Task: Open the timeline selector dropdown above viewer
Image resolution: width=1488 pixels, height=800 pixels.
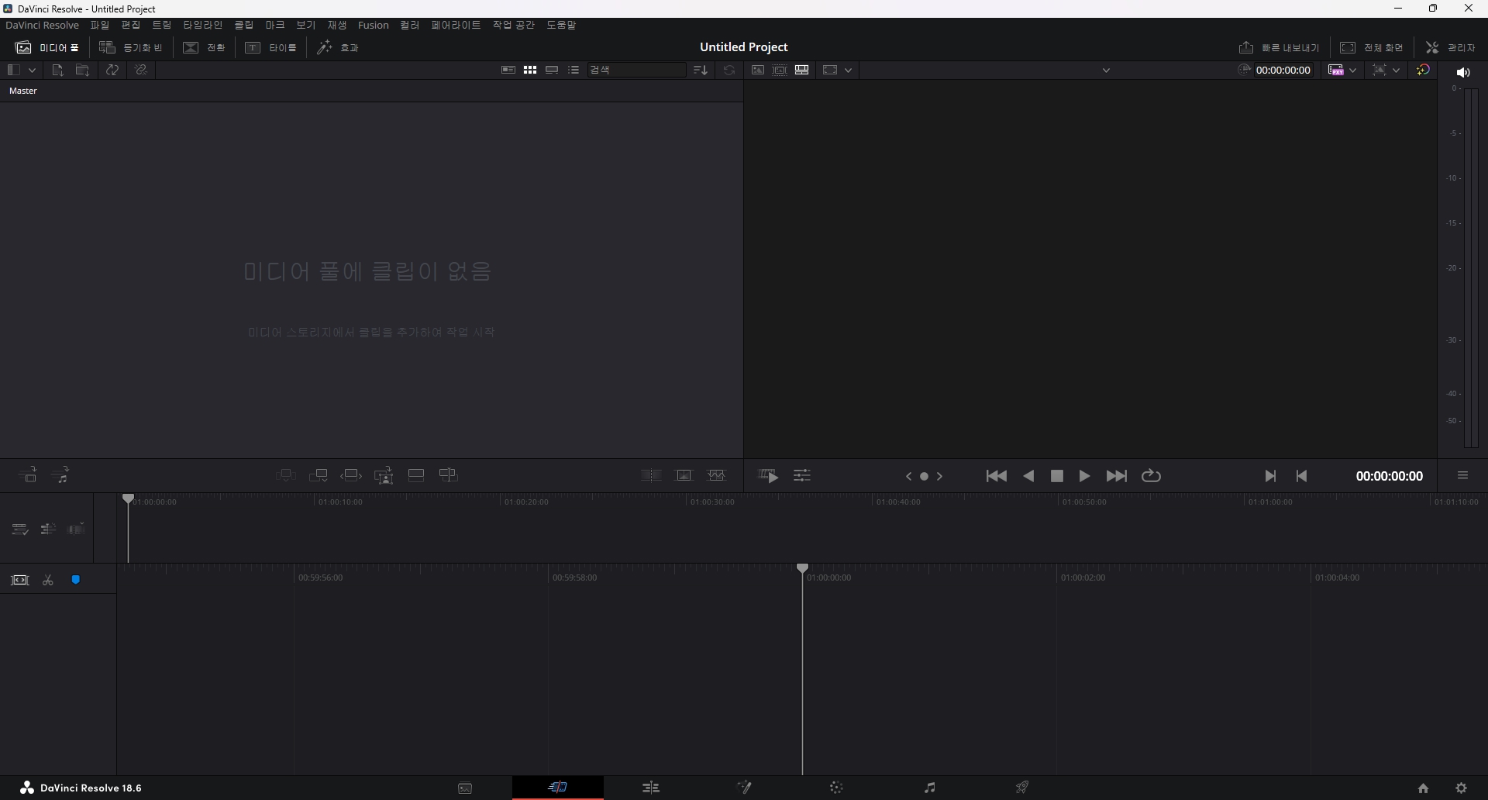Action: (x=1106, y=70)
